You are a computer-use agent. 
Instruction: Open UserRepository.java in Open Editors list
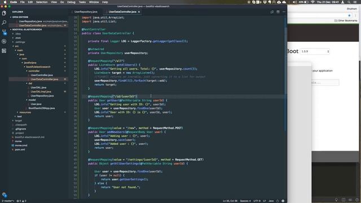[x=30, y=21]
